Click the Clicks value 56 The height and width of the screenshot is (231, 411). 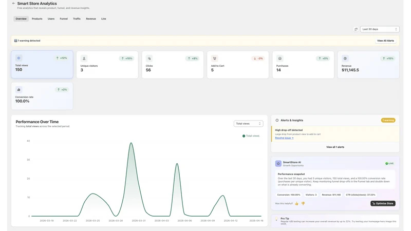coord(148,70)
